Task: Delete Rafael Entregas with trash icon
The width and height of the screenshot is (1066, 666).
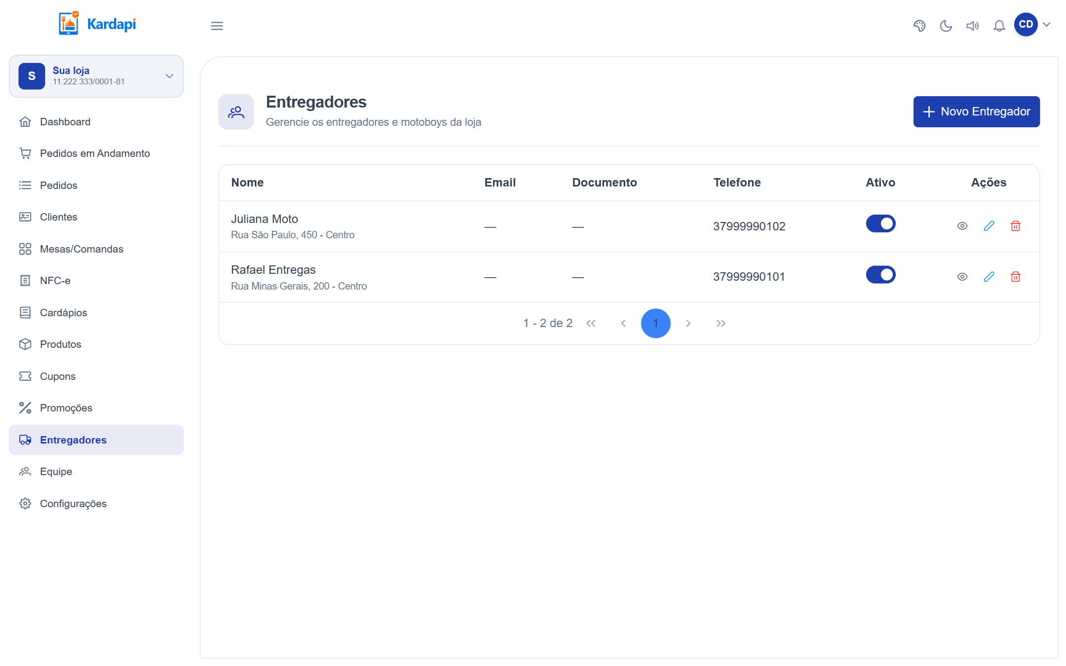Action: (1016, 277)
